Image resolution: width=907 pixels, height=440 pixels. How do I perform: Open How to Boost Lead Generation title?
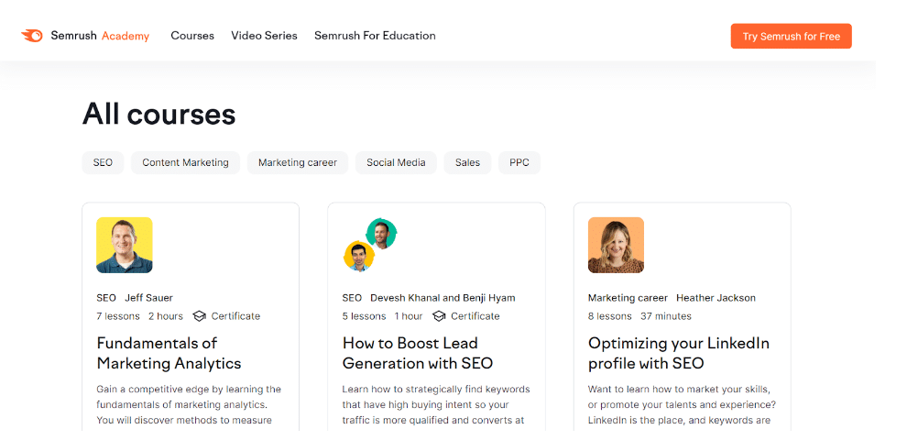(418, 353)
